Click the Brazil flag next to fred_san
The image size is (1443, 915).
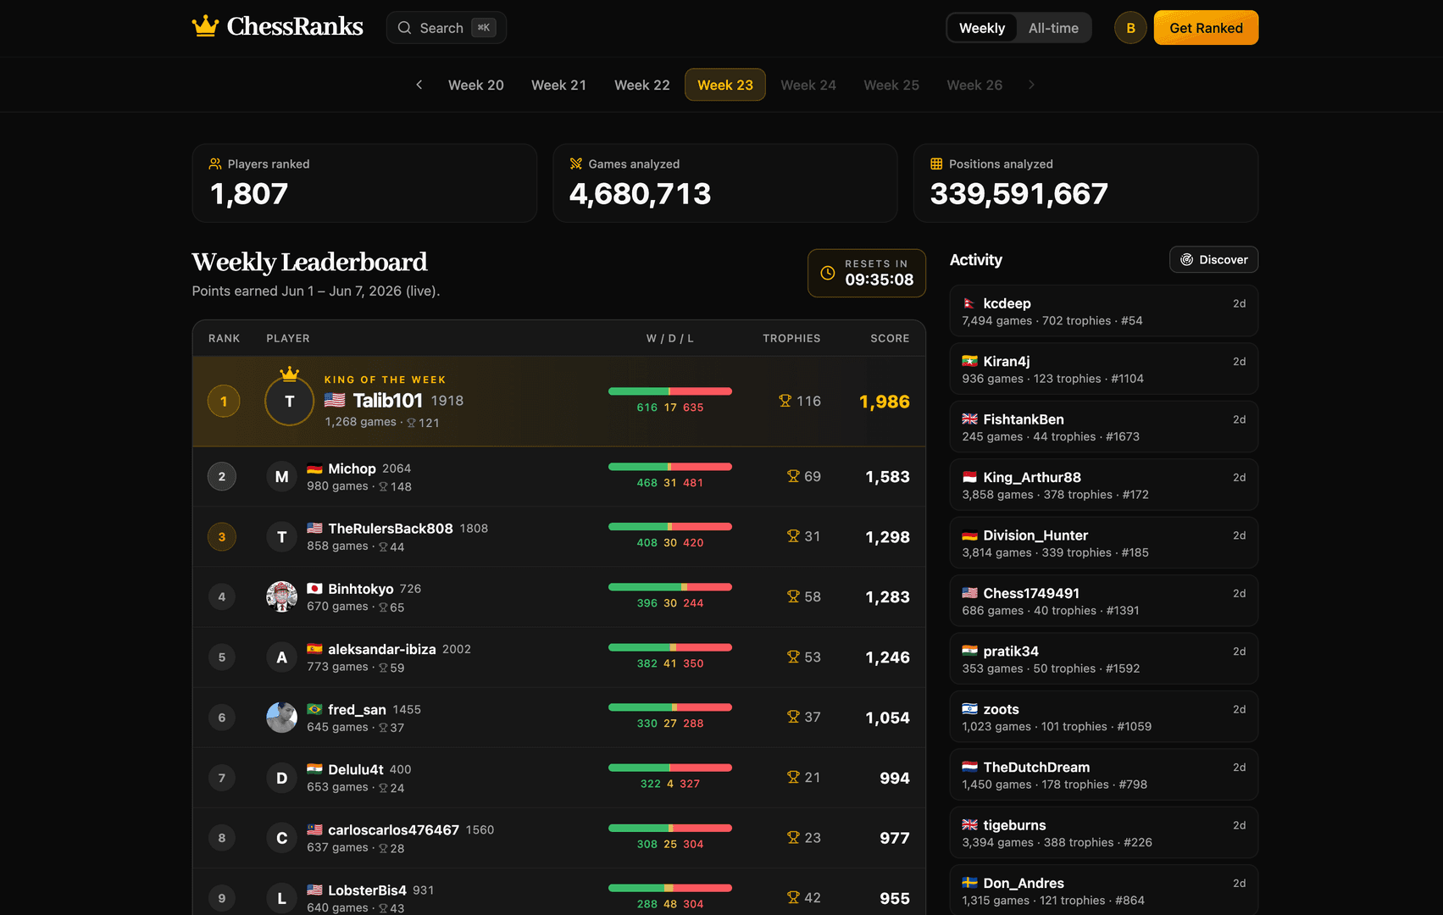point(314,709)
